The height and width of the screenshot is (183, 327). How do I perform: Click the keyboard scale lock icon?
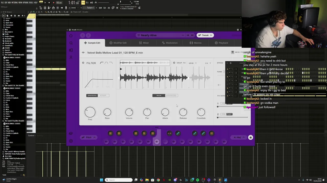point(251,138)
